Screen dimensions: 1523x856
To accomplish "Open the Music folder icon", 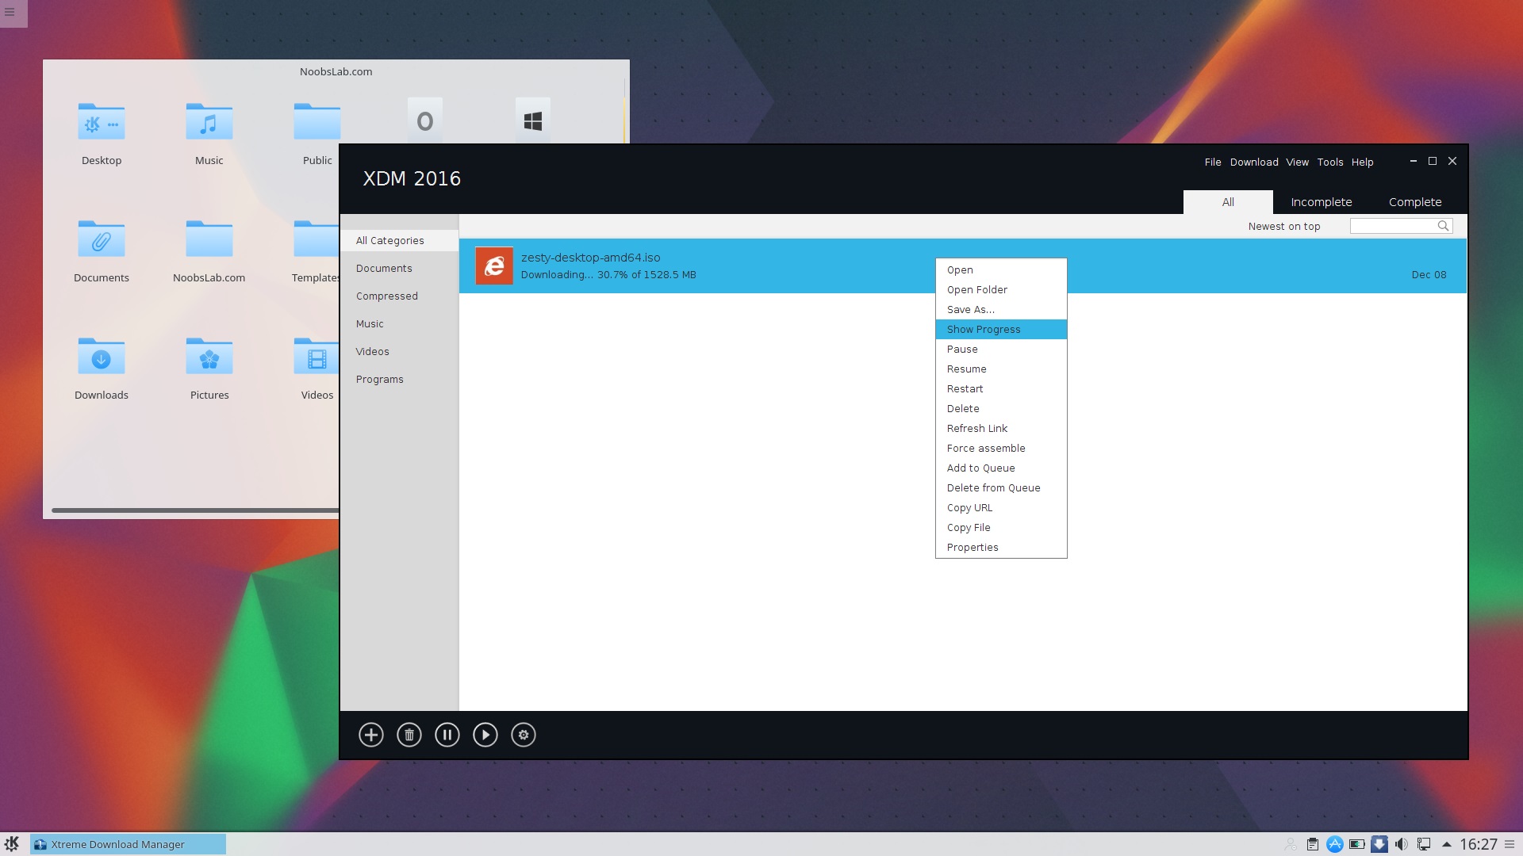I will click(209, 122).
